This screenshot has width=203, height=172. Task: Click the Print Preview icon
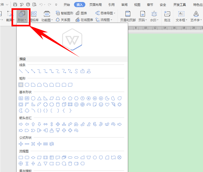35,5
